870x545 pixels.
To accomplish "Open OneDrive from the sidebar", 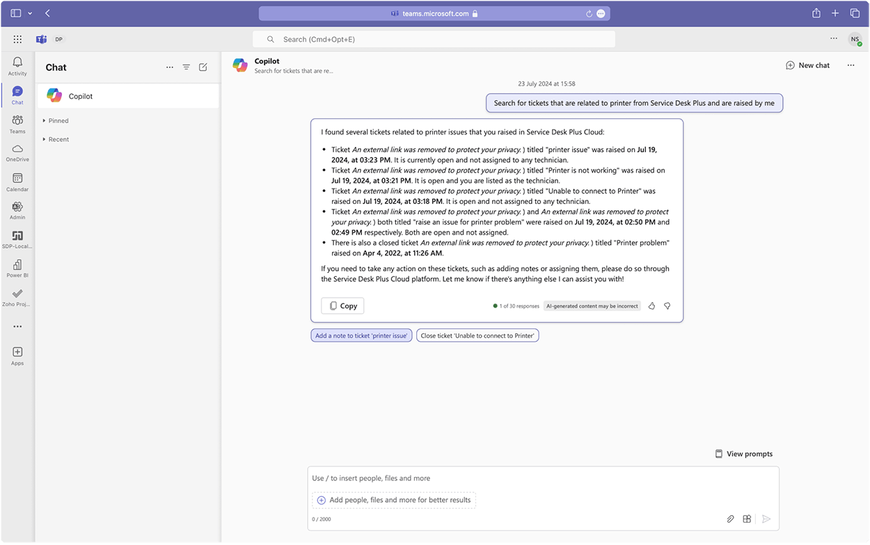I will 17,153.
